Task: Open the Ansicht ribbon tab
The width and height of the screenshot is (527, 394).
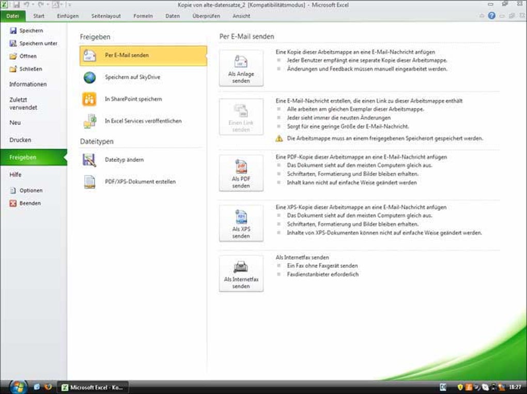Action: (241, 16)
